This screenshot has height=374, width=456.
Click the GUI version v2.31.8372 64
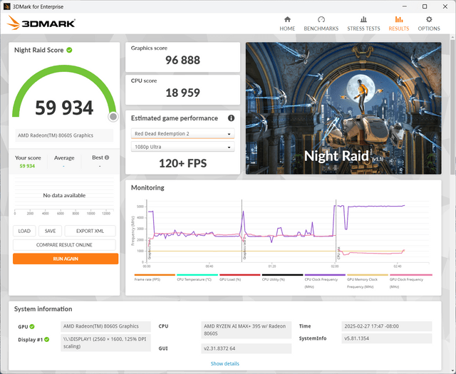click(246, 348)
